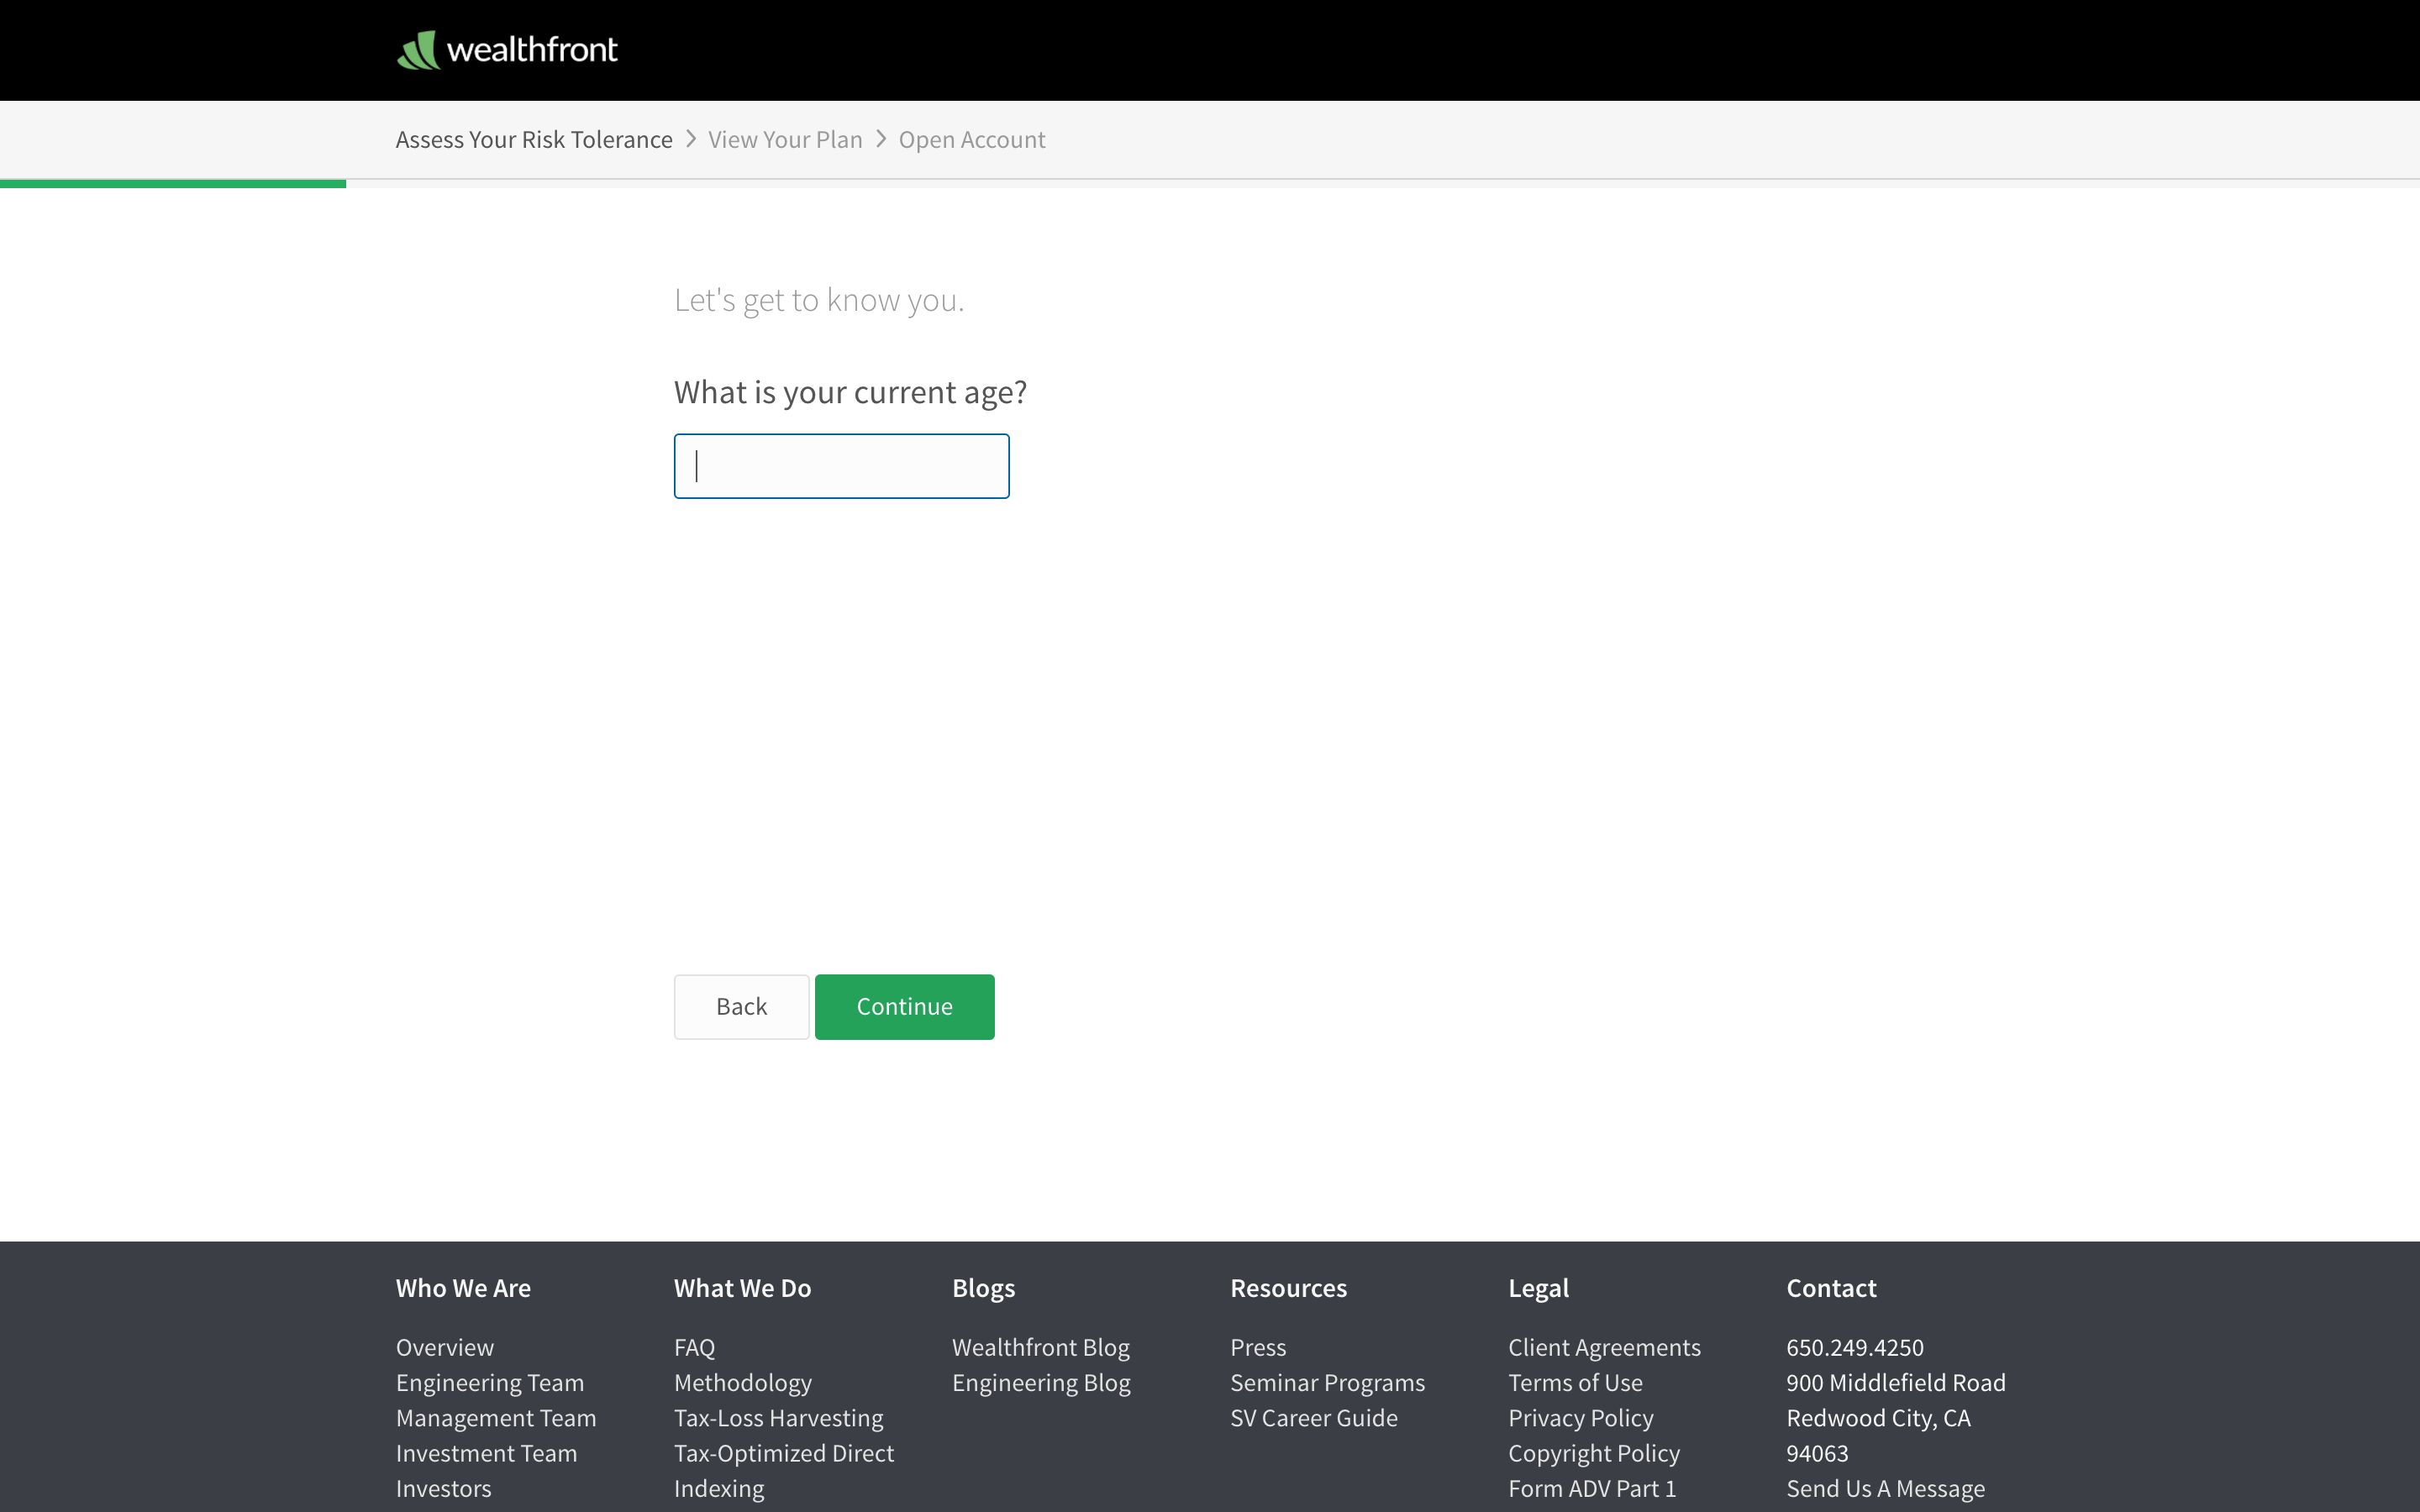Go to Open Account step
Screen dimensions: 2420x1512
pos(972,140)
